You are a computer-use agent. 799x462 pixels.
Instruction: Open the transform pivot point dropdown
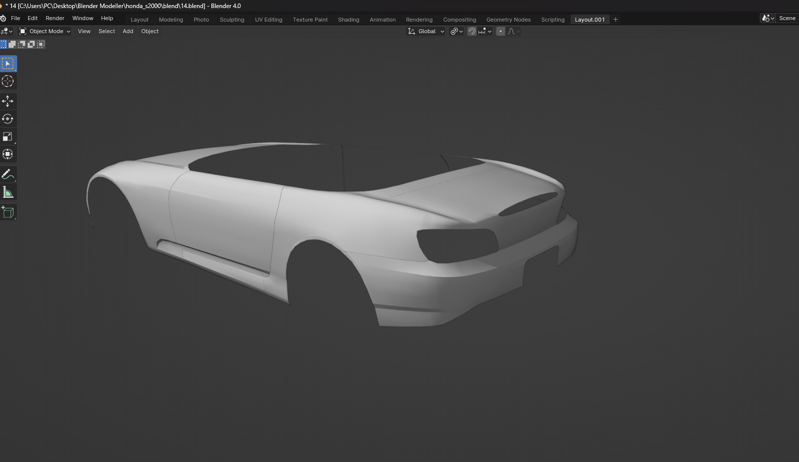click(456, 31)
